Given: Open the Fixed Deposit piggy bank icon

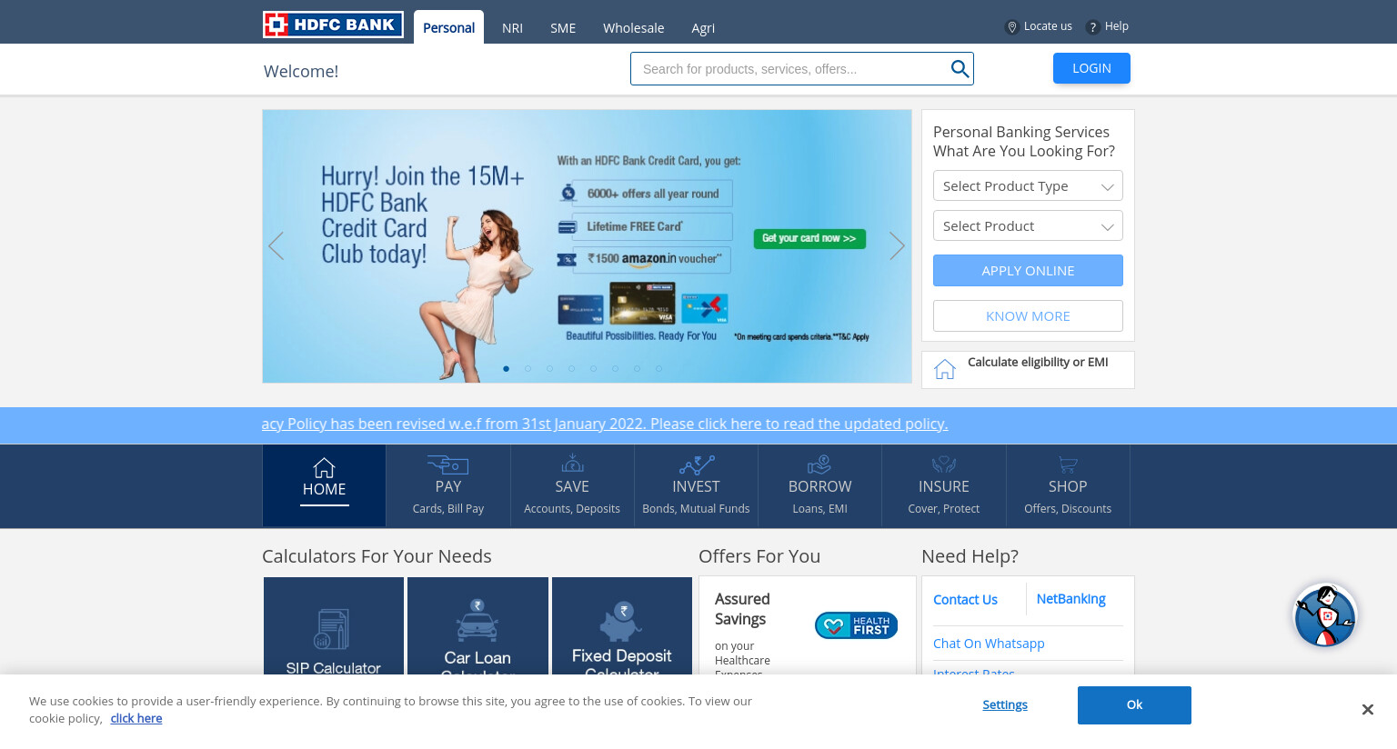Looking at the screenshot, I should [622, 622].
